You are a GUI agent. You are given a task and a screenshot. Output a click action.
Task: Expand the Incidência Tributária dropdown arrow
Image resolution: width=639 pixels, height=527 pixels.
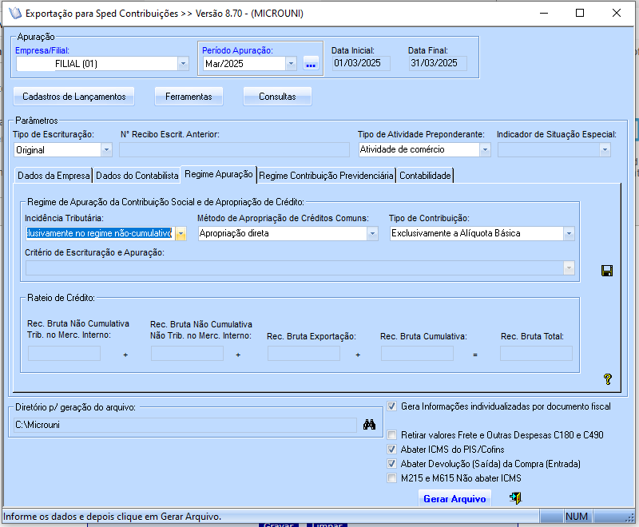point(181,233)
